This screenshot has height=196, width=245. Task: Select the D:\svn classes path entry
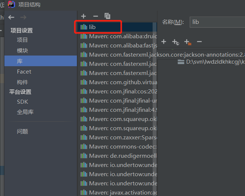pyautogui.click(x=211, y=62)
